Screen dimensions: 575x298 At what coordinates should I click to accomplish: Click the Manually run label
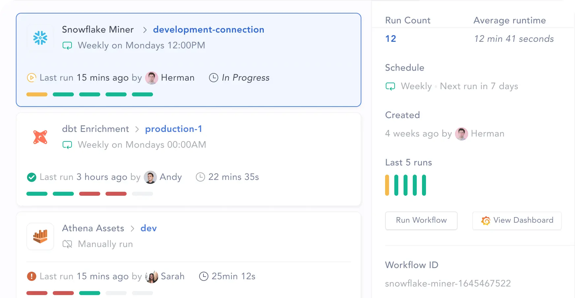pos(106,244)
